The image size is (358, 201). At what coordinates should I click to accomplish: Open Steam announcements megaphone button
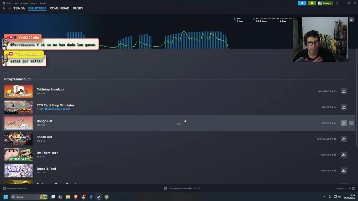coord(302,3)
